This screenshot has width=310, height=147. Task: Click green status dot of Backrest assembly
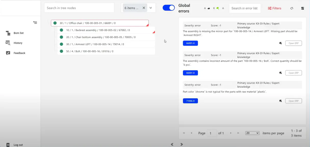[x=61, y=30]
